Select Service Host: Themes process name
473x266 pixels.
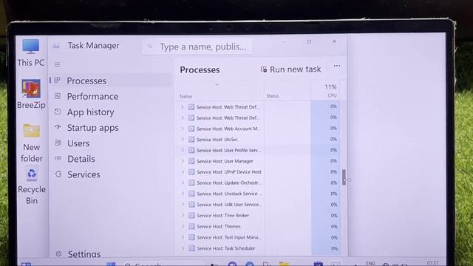219,227
